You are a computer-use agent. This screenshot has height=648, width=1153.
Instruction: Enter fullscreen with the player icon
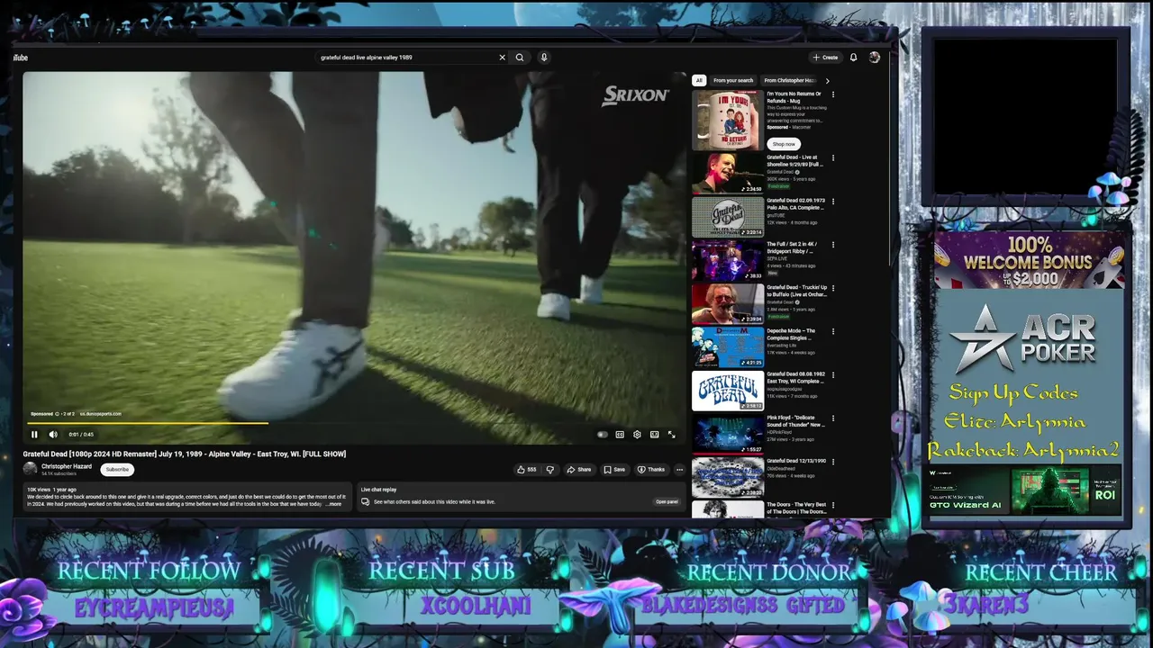click(672, 435)
